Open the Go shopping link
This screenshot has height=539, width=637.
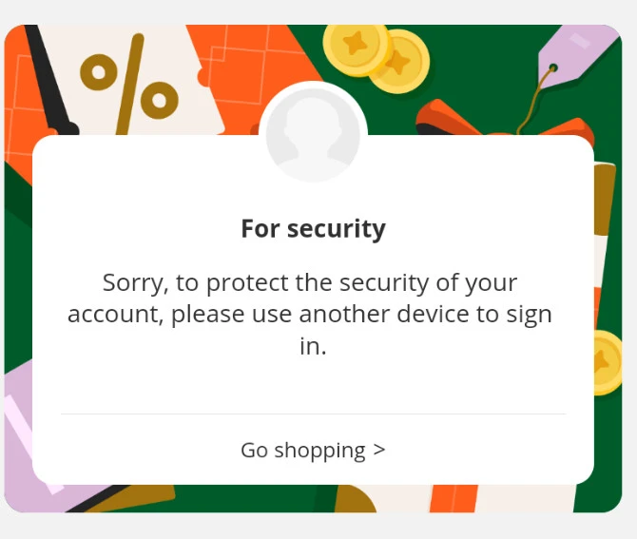click(313, 450)
